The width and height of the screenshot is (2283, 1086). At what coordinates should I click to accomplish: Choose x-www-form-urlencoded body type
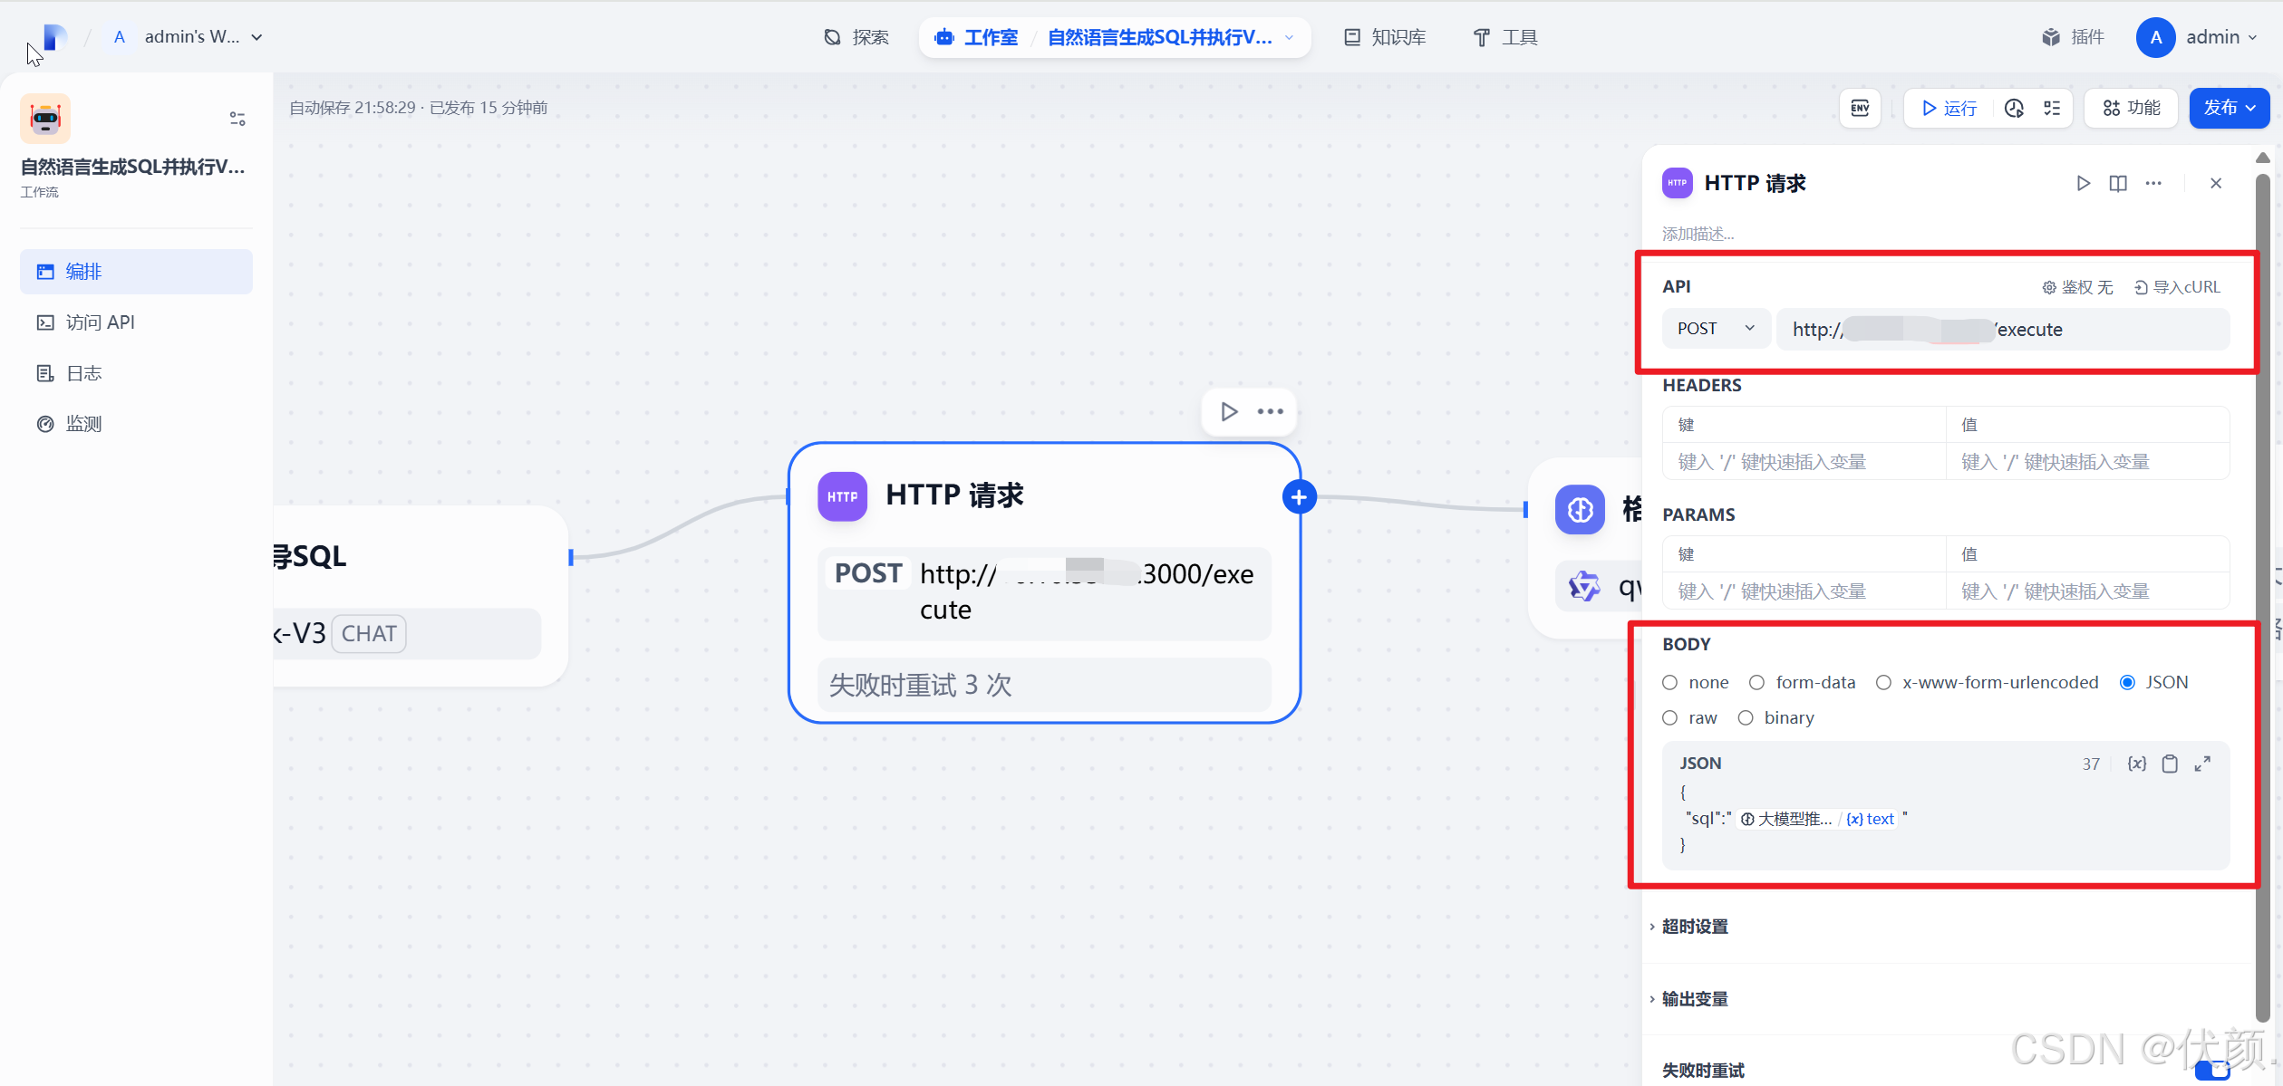1883,682
